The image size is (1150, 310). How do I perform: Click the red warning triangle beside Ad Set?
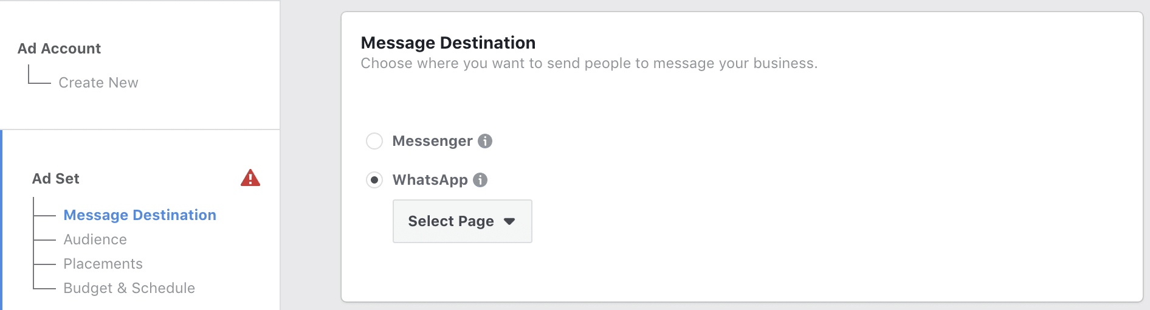(250, 178)
